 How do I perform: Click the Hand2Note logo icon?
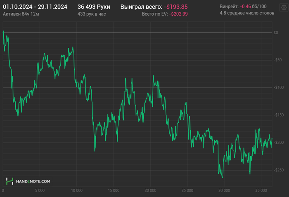point(9,181)
